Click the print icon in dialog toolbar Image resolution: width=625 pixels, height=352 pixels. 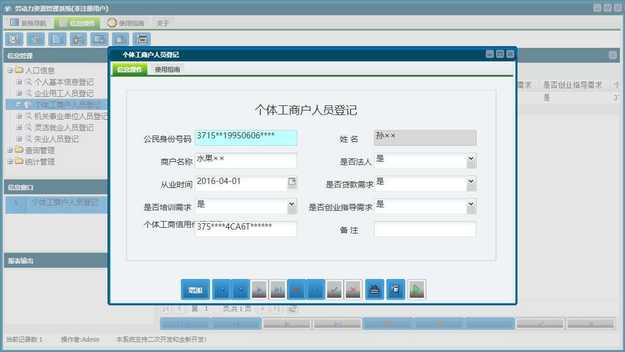click(374, 290)
